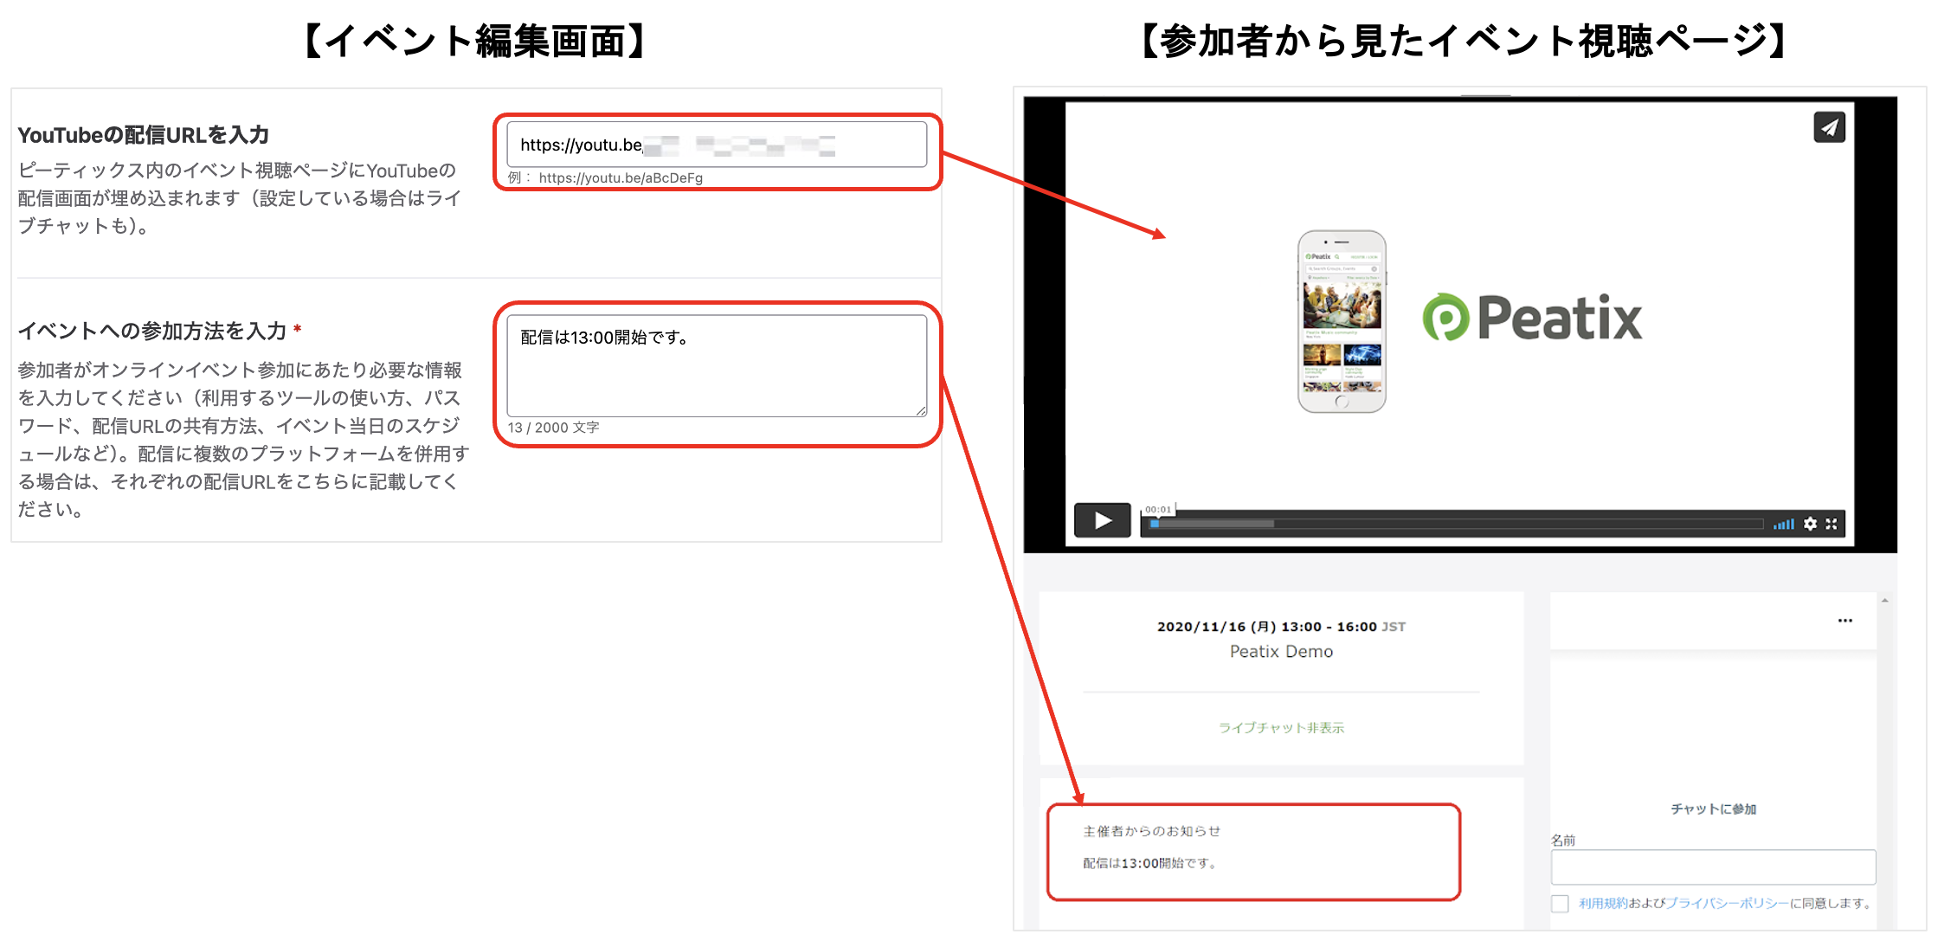Click the chat panel scroll-up arrow
The width and height of the screenshot is (1944, 947).
point(1884,600)
